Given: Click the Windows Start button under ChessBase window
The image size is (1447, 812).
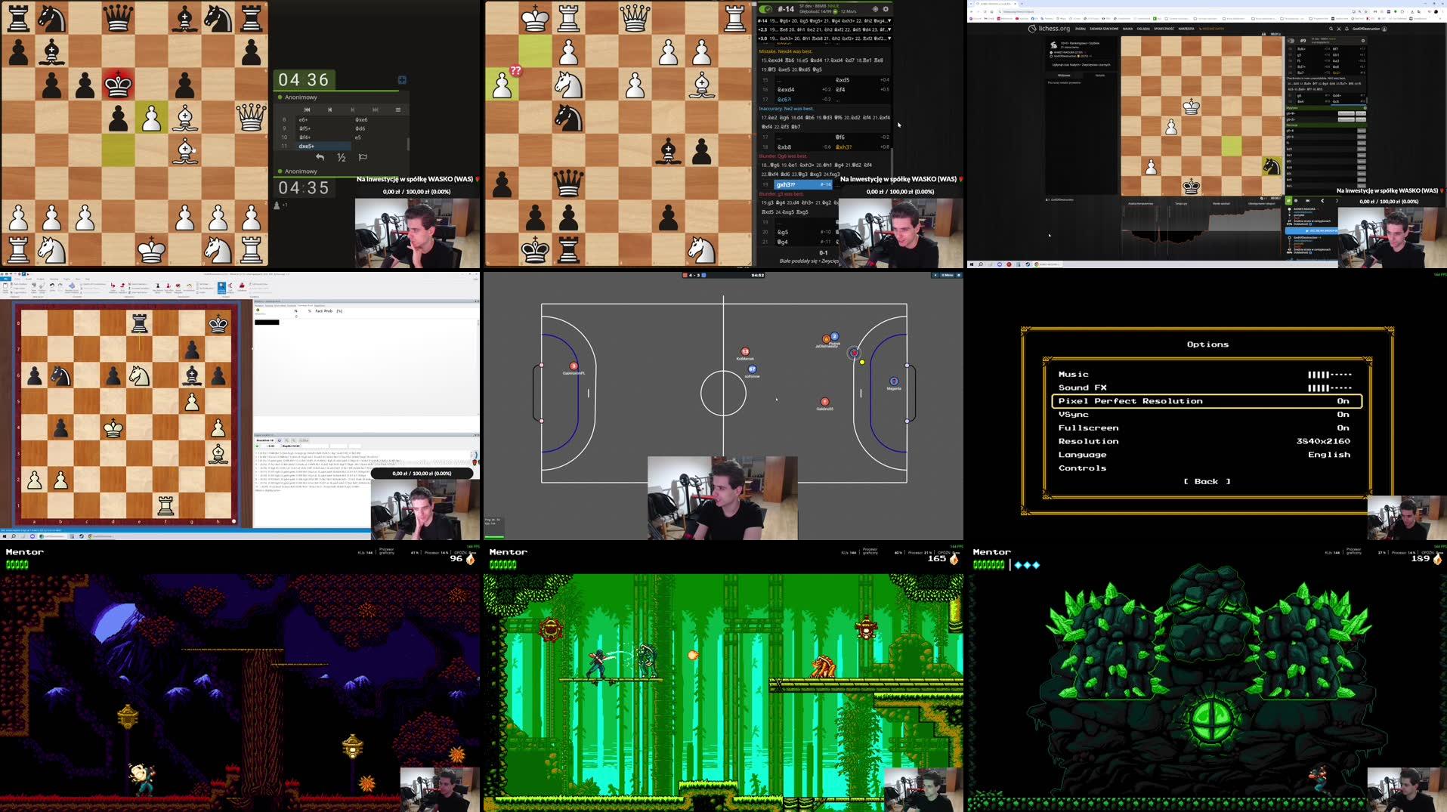Looking at the screenshot, I should click(5, 536).
